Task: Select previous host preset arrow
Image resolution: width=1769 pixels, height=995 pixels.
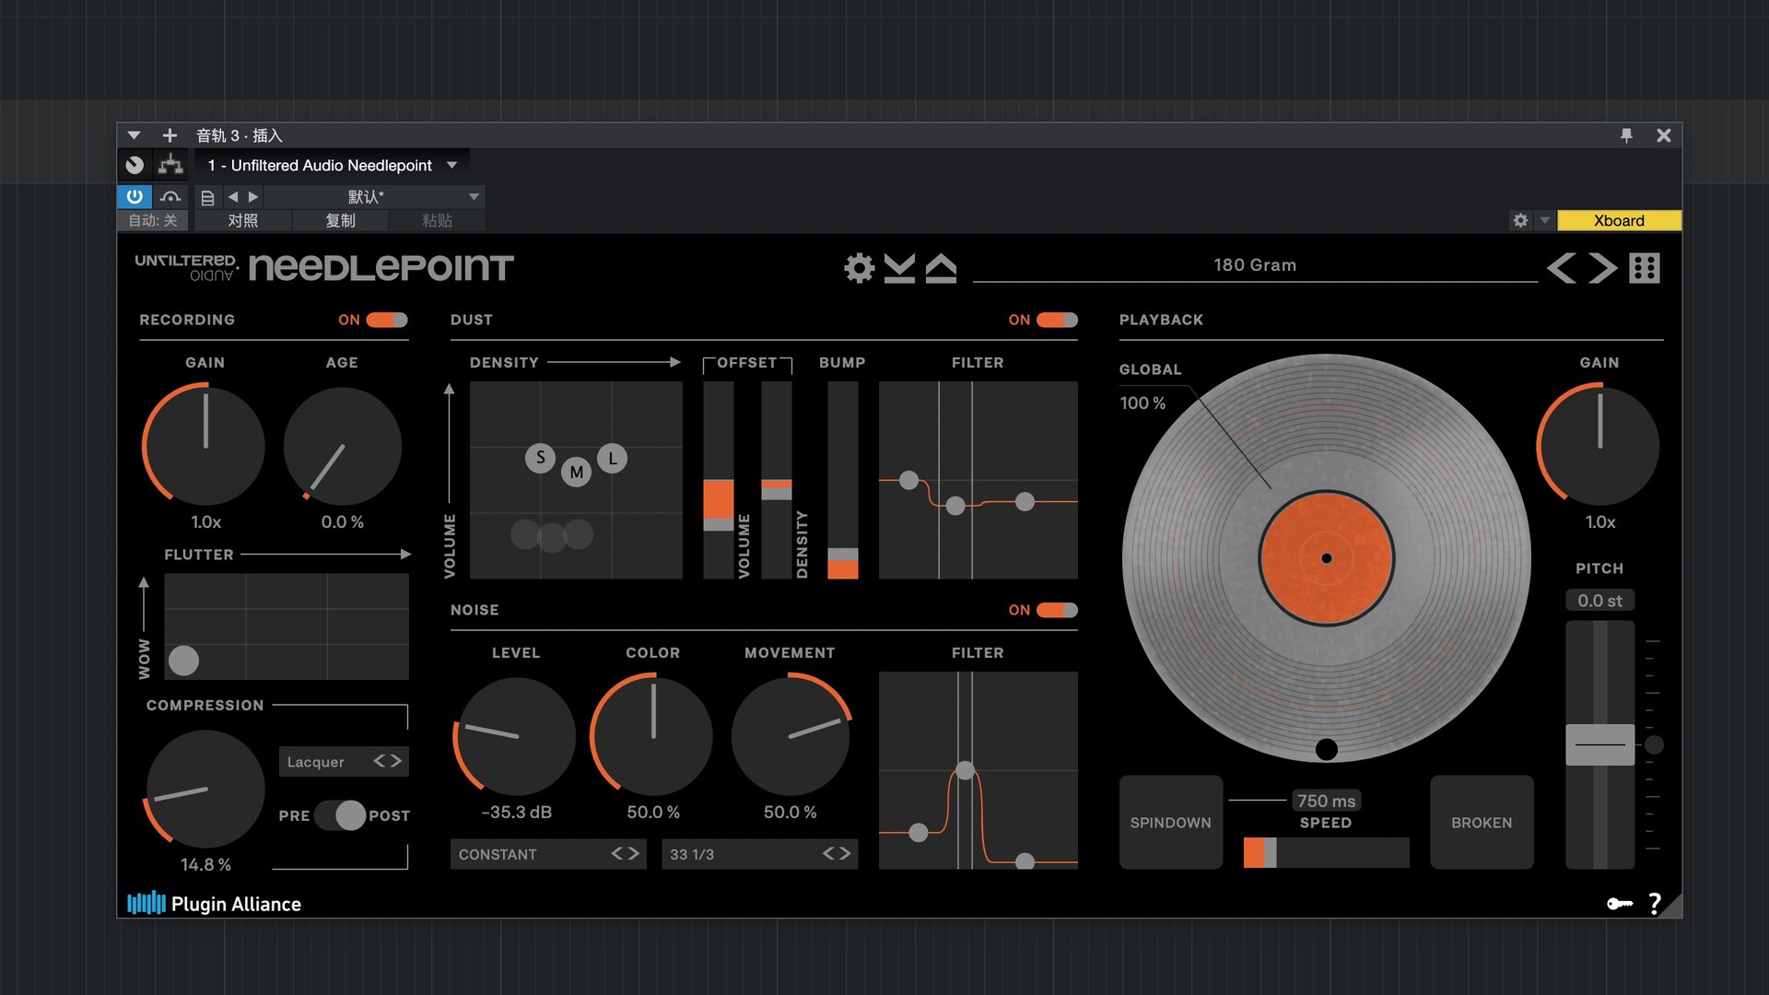Action: pos(233,197)
